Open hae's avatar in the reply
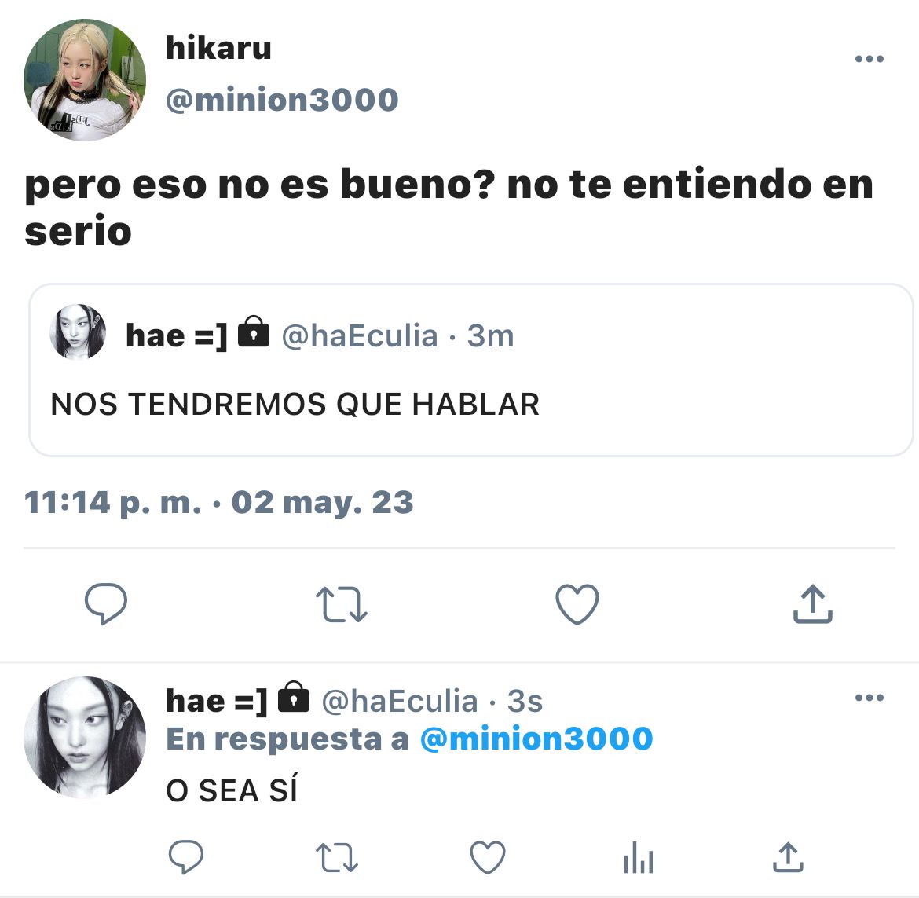Screen dimensions: 919x898 84,738
